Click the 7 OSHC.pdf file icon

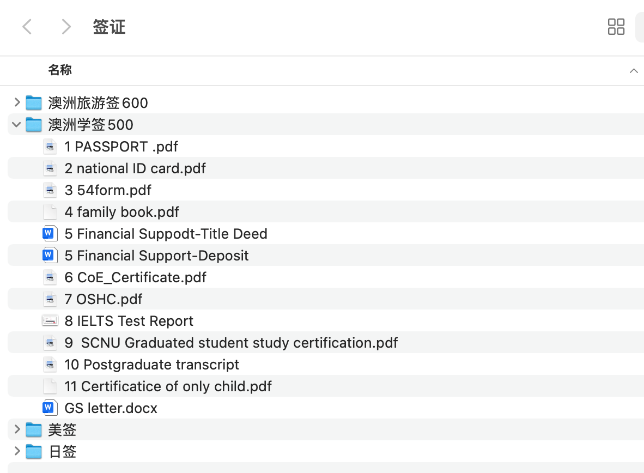(50, 299)
